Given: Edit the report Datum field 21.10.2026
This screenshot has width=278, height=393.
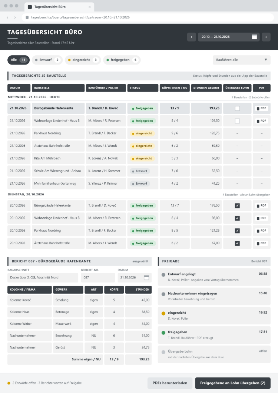Looking at the screenshot, I should pyautogui.click(x=135, y=277).
